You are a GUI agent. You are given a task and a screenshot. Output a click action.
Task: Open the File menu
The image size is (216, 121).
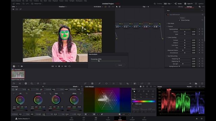point(23,1)
